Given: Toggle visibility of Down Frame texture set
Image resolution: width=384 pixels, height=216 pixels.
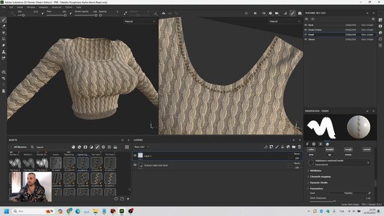Looking at the screenshot, I should 306,30.
